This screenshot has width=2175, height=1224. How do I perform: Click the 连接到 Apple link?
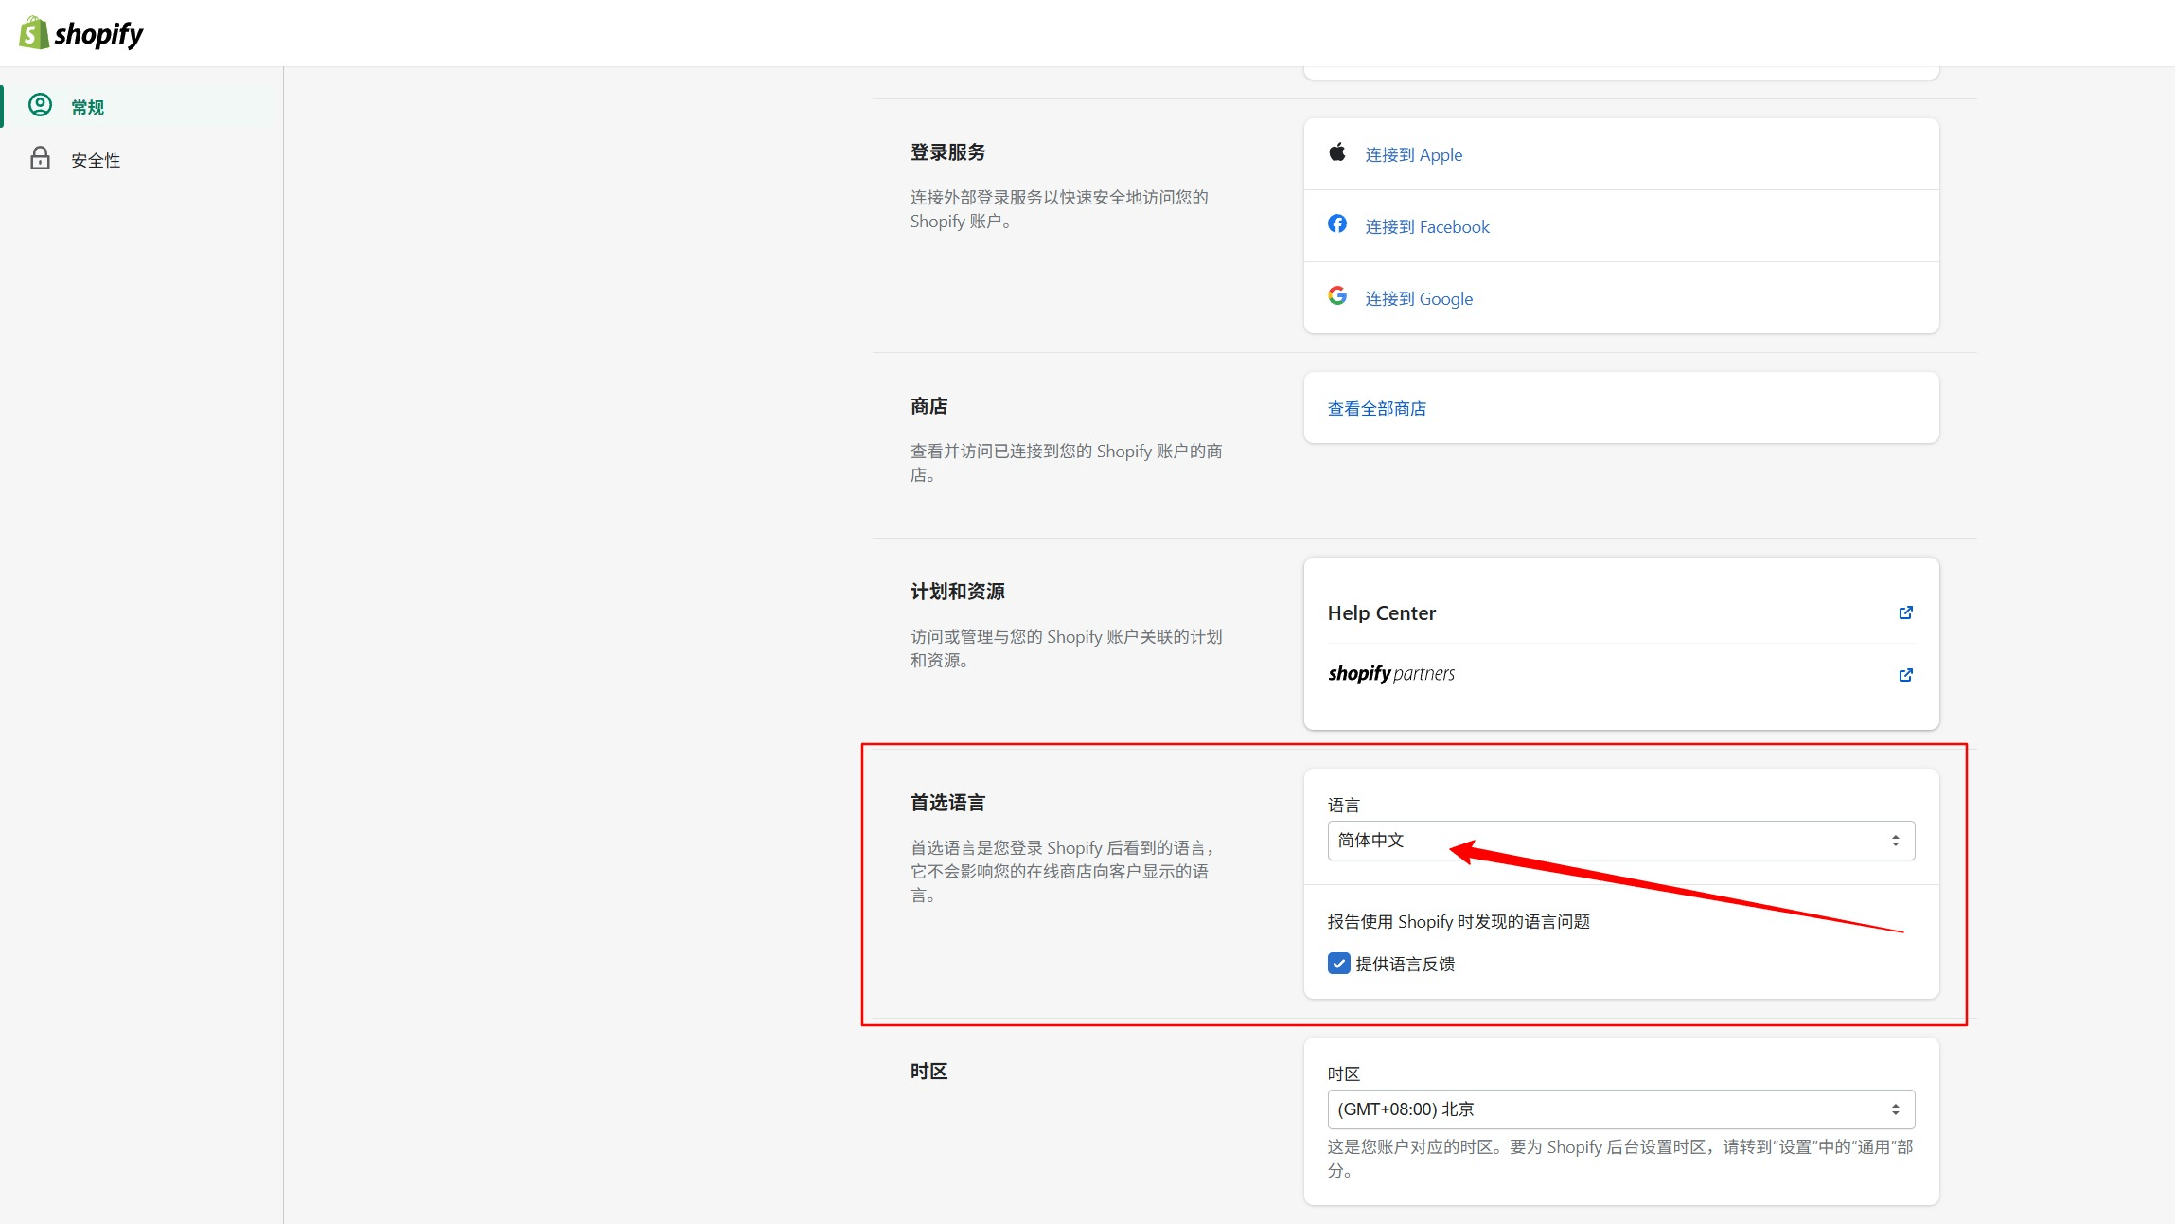pos(1413,154)
